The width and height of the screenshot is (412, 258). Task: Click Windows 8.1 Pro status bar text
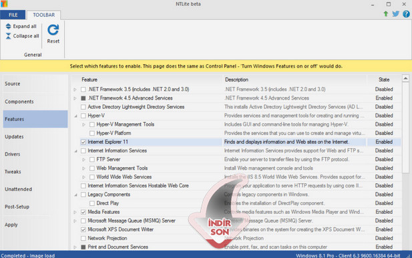coord(348,255)
